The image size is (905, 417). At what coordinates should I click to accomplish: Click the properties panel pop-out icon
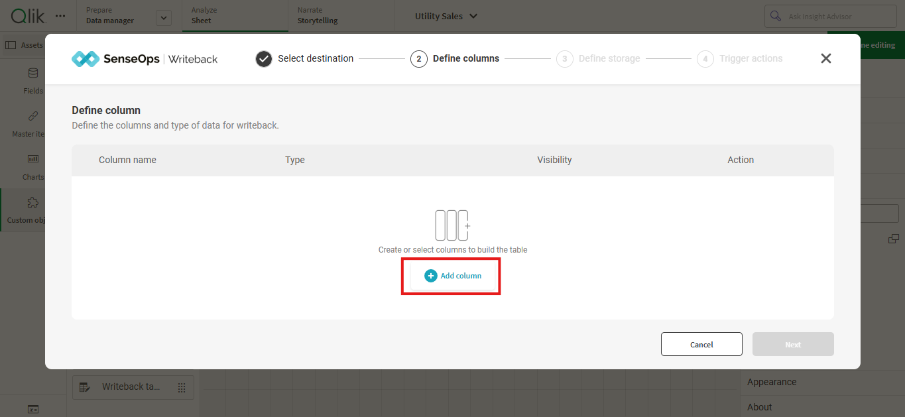pos(894,239)
